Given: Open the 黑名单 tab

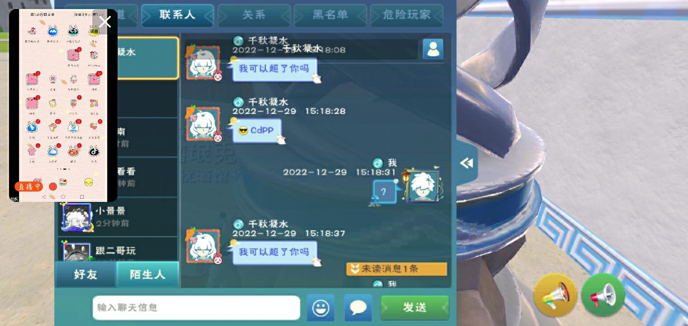Looking at the screenshot, I should point(330,15).
